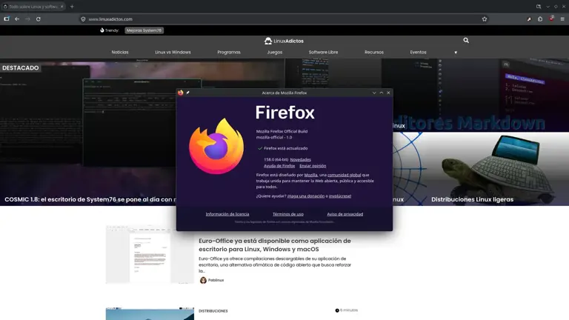Screen dimensions: 569x320
Task: Click Pablinux author avatar
Action: coord(203,280)
